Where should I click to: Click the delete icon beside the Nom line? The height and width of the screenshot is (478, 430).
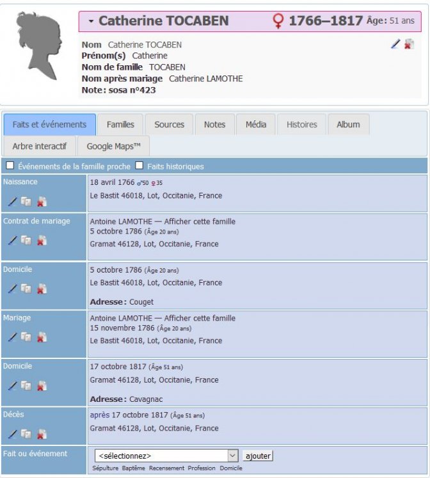[x=409, y=44]
